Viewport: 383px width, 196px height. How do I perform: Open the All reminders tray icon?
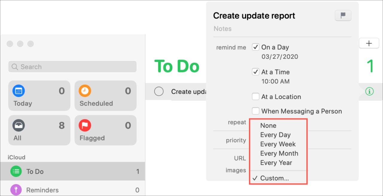19,125
